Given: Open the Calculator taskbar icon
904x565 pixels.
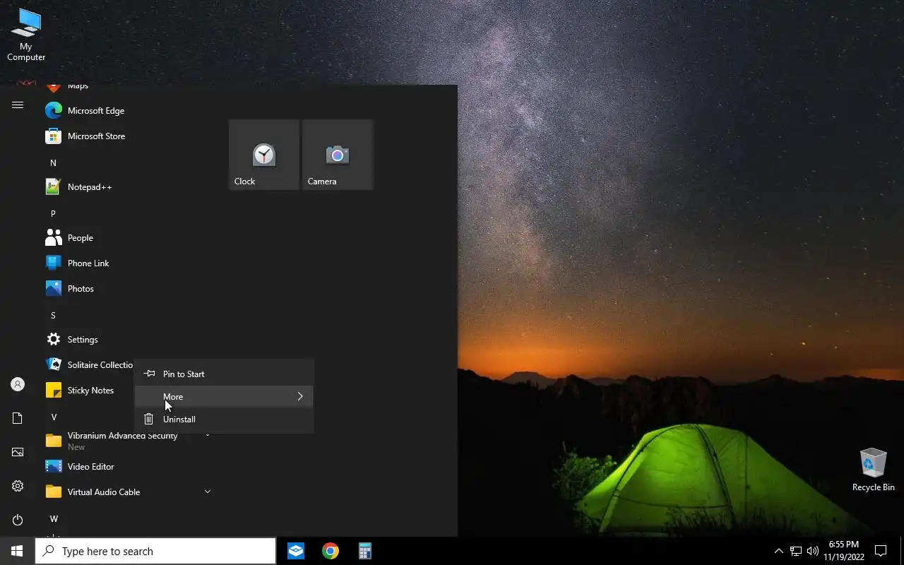Looking at the screenshot, I should pos(364,551).
